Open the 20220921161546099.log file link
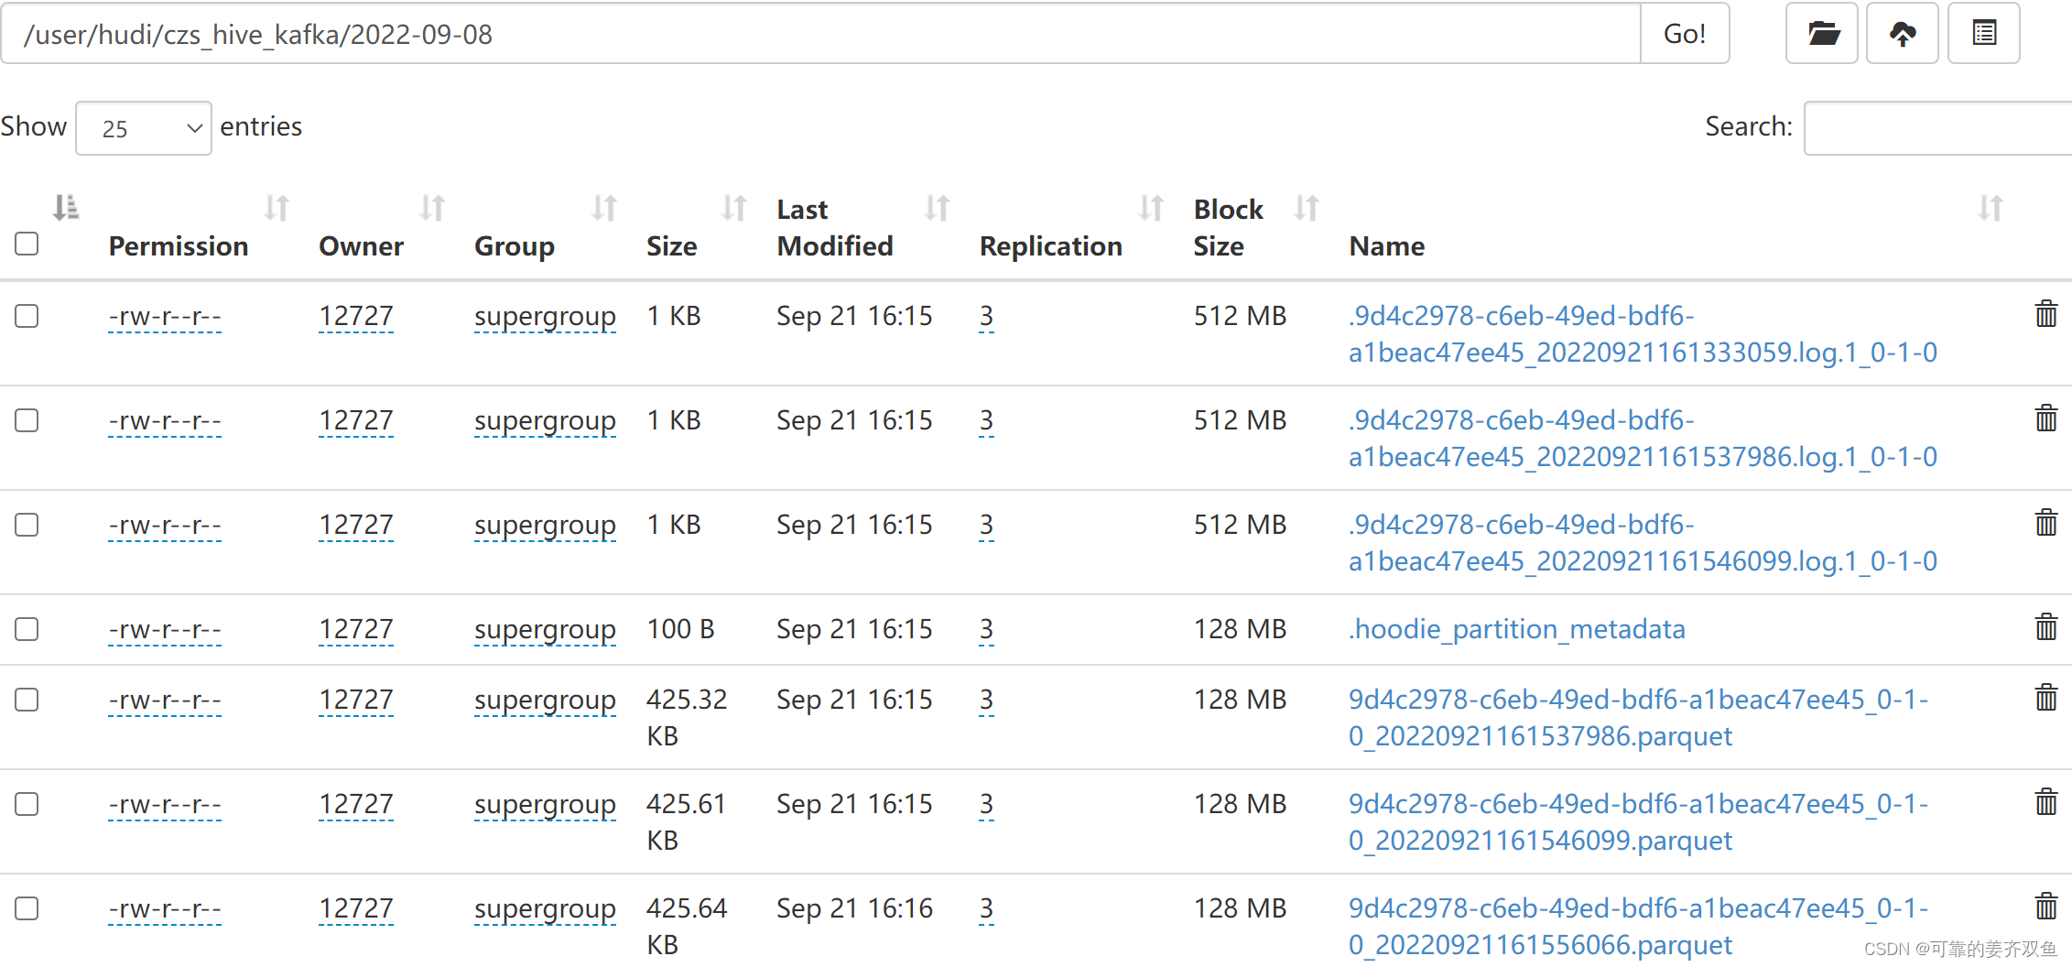The image size is (2072, 967). (1643, 543)
